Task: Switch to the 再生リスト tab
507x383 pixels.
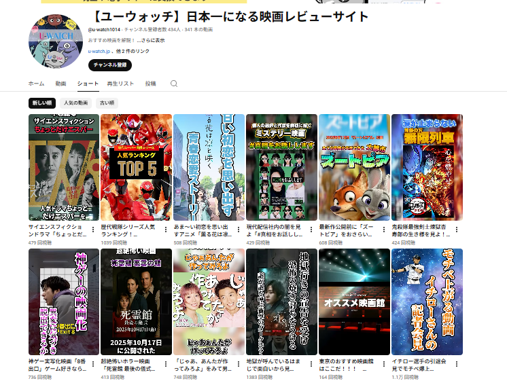Action: click(x=120, y=84)
